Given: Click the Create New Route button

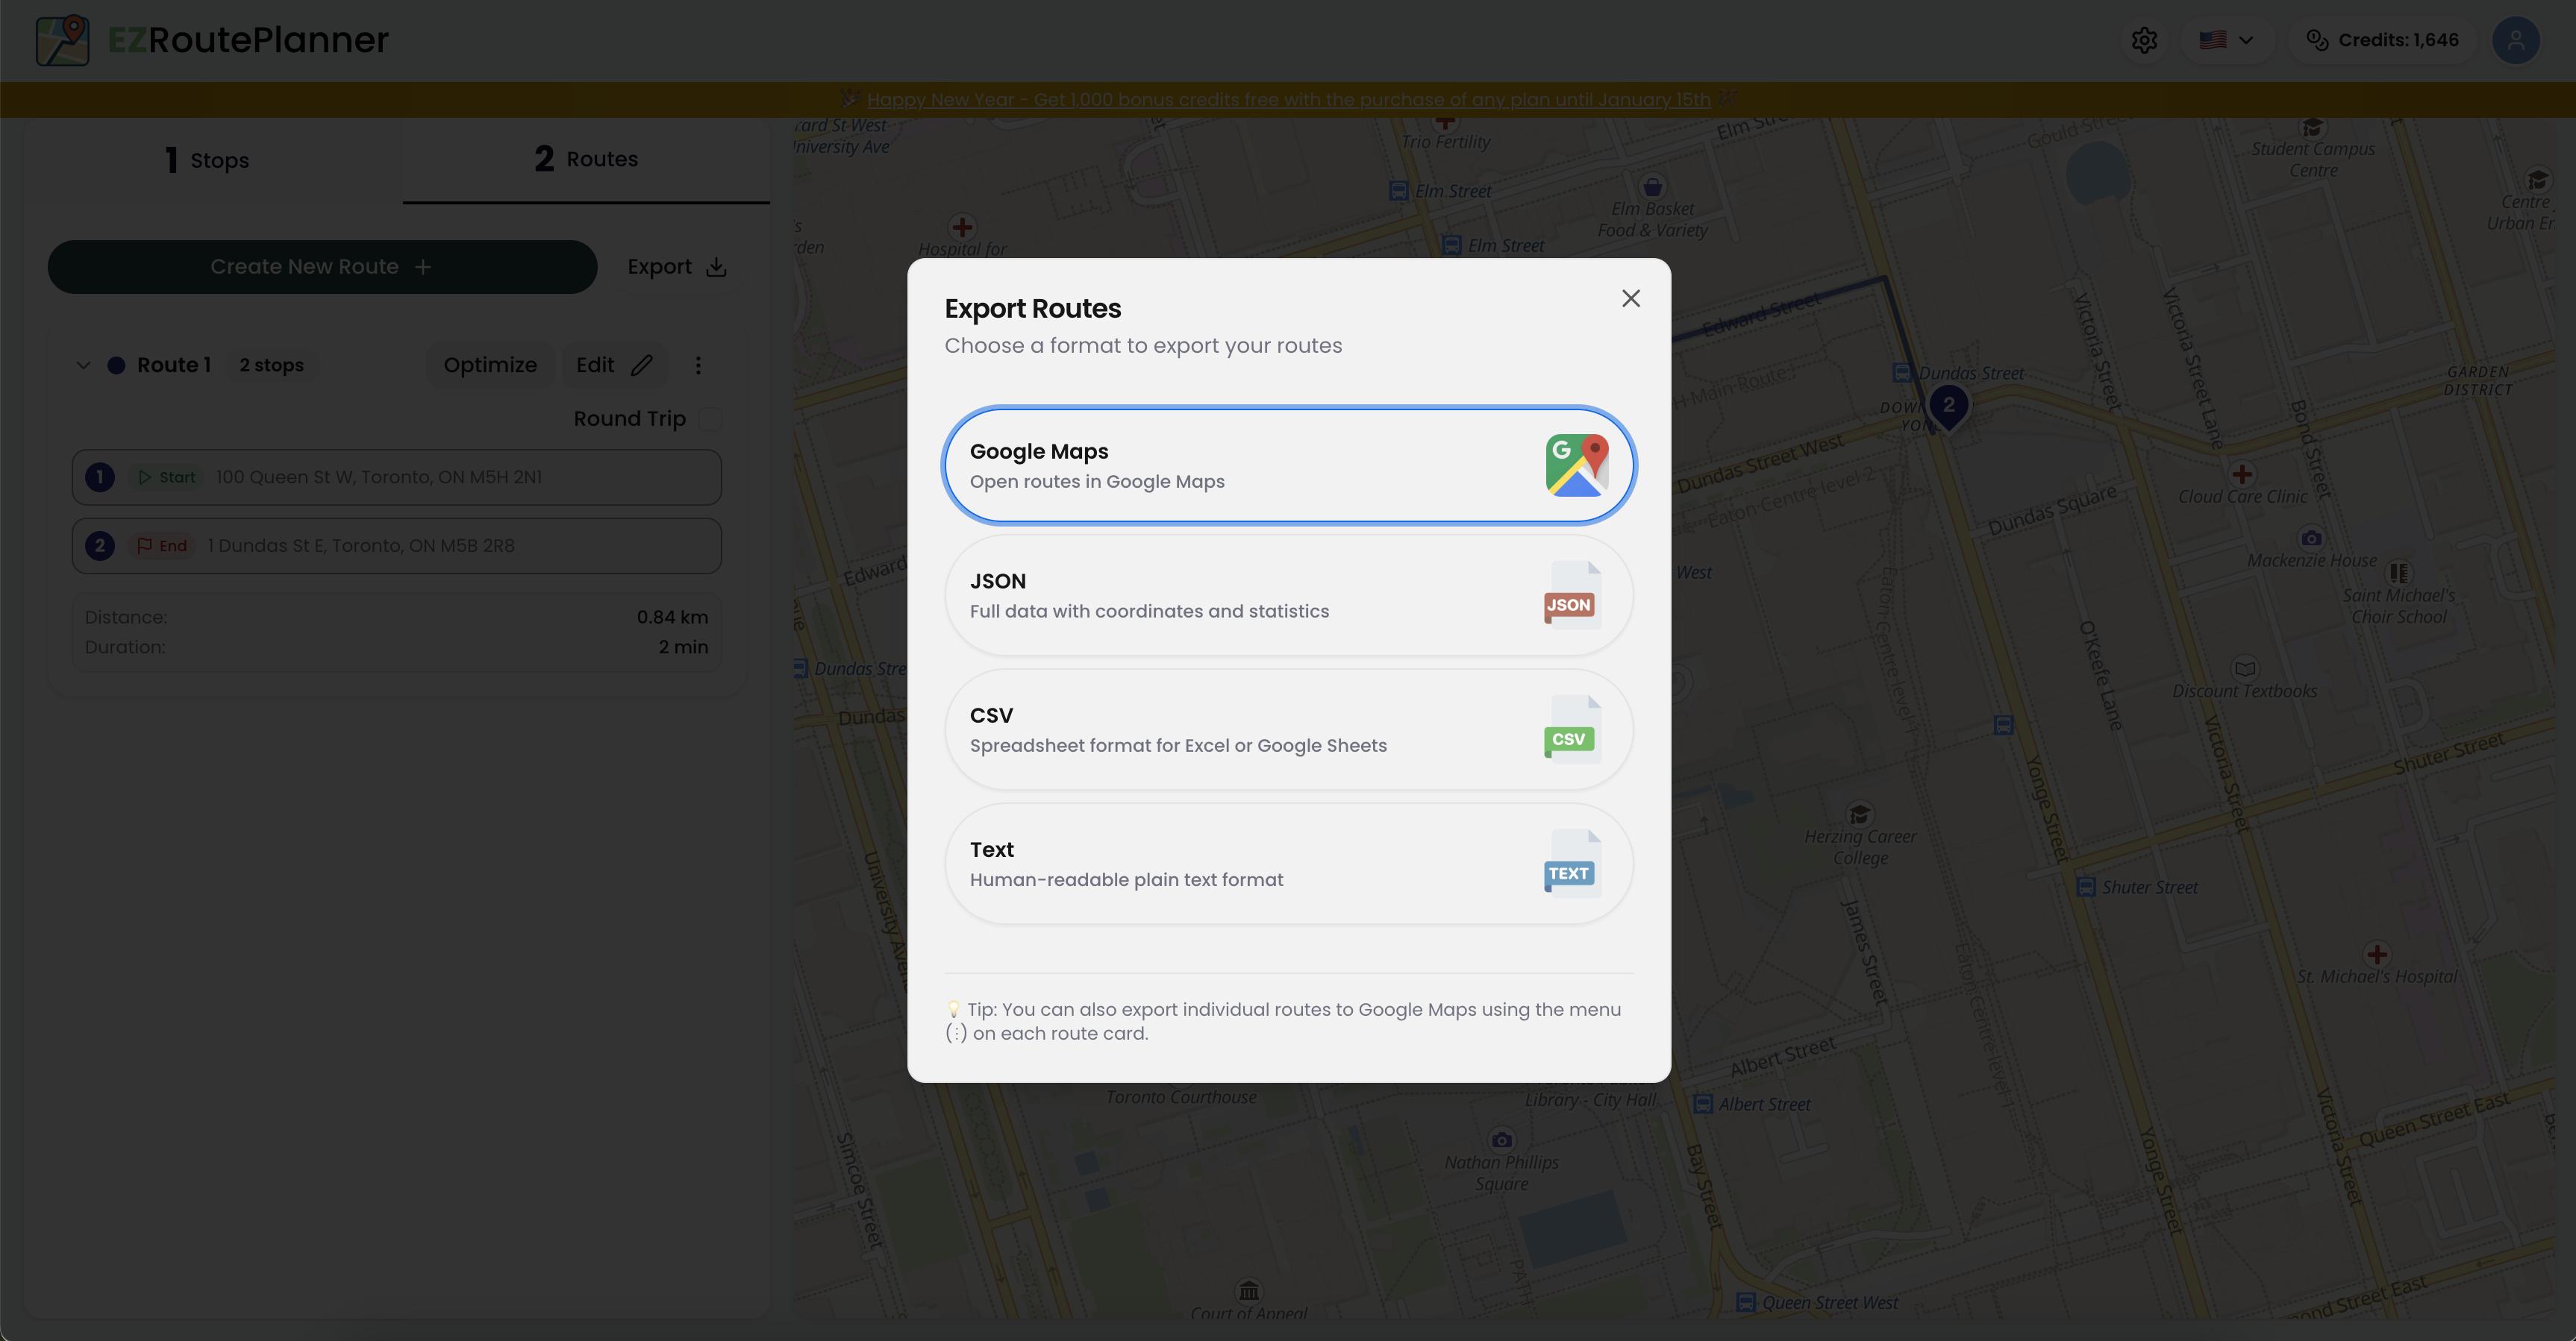Looking at the screenshot, I should coord(321,266).
